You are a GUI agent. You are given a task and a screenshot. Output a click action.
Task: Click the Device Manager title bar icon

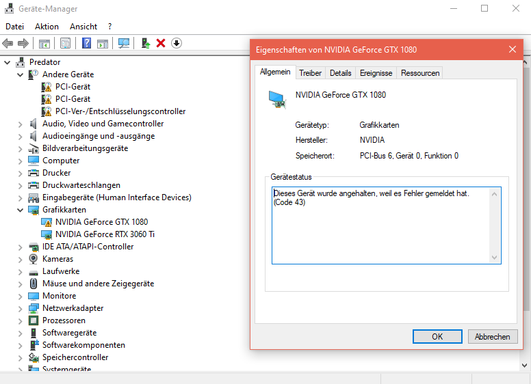tap(9, 8)
